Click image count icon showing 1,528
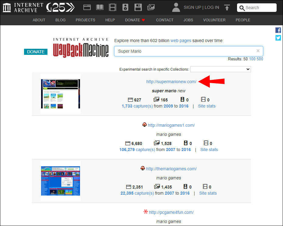The image size is (283, 226). 157,143
